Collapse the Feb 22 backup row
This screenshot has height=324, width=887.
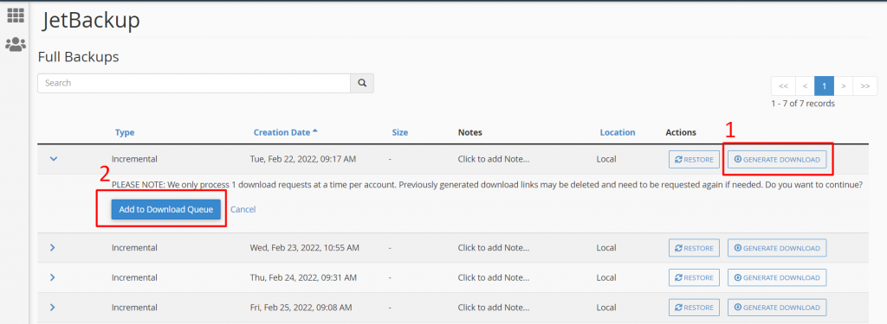(54, 159)
